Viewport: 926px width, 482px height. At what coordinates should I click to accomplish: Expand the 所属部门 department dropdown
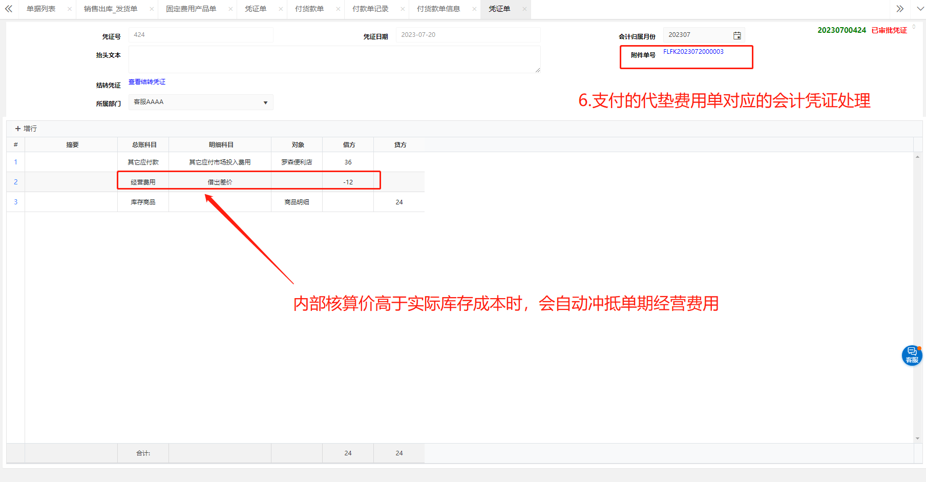[x=265, y=102]
